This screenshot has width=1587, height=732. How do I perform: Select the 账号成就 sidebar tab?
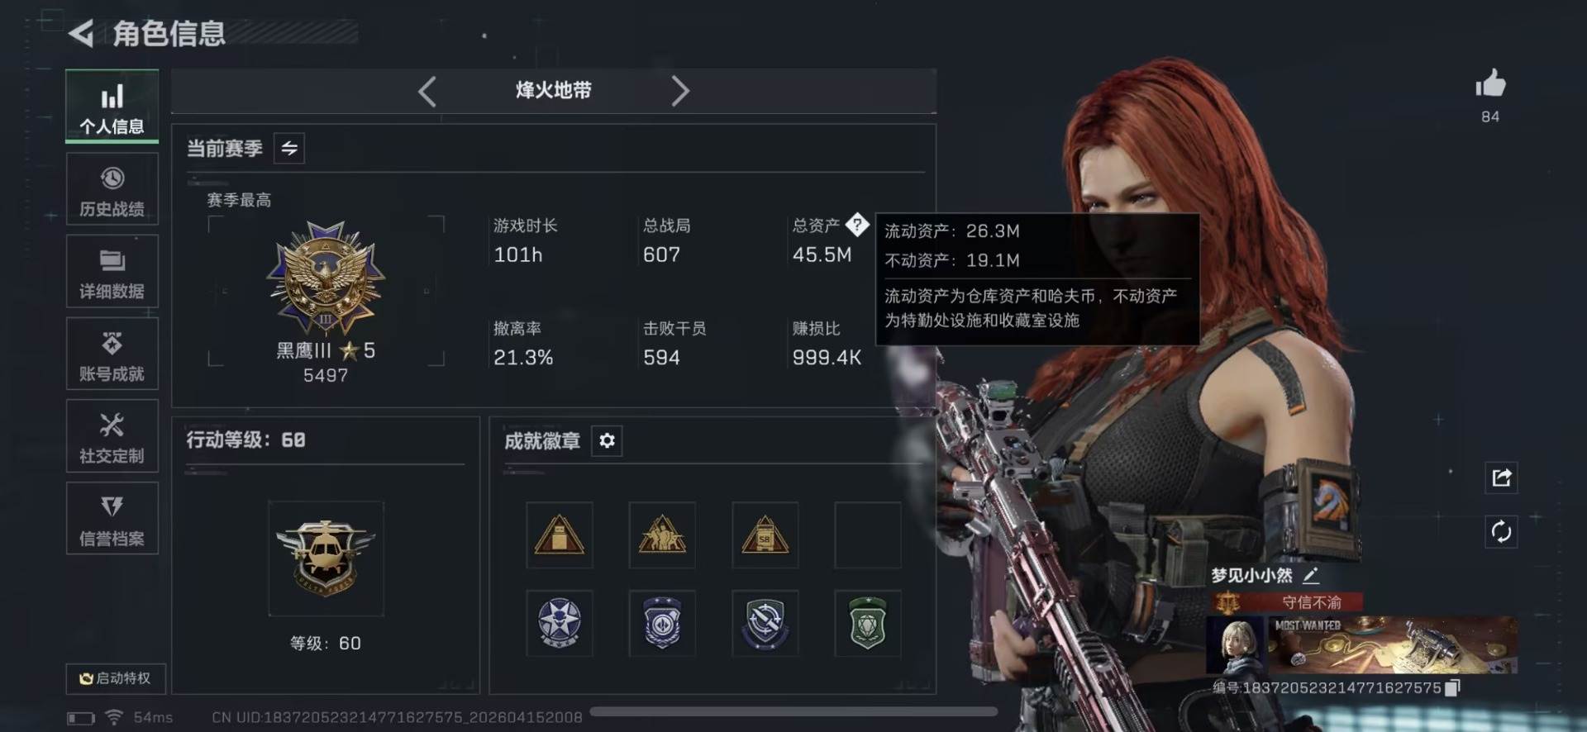pyautogui.click(x=112, y=354)
